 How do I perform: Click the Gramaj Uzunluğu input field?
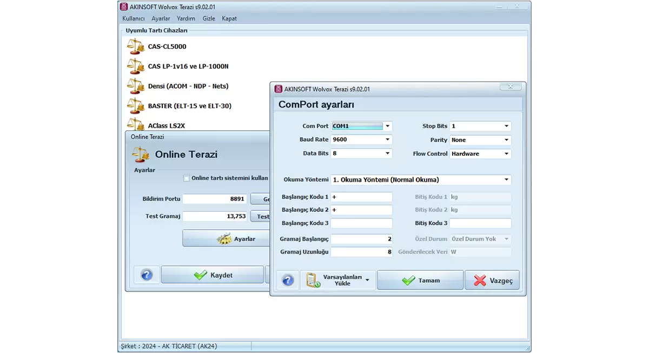click(x=361, y=252)
